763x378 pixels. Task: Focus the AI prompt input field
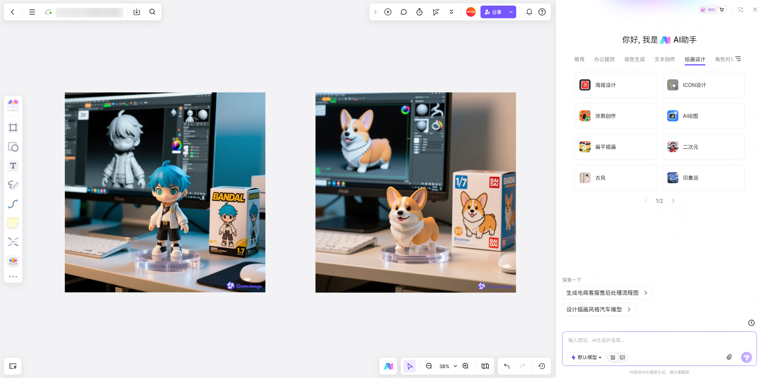659,340
